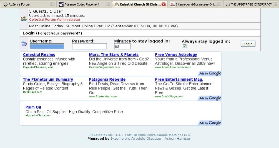Close the Adsense Codes Placement tab
Image resolution: width=279 pixels, height=148 pixels.
[108, 4]
